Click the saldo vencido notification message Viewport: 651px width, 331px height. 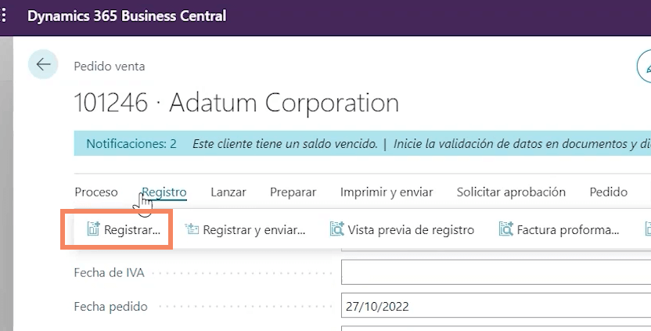pyautogui.click(x=285, y=144)
